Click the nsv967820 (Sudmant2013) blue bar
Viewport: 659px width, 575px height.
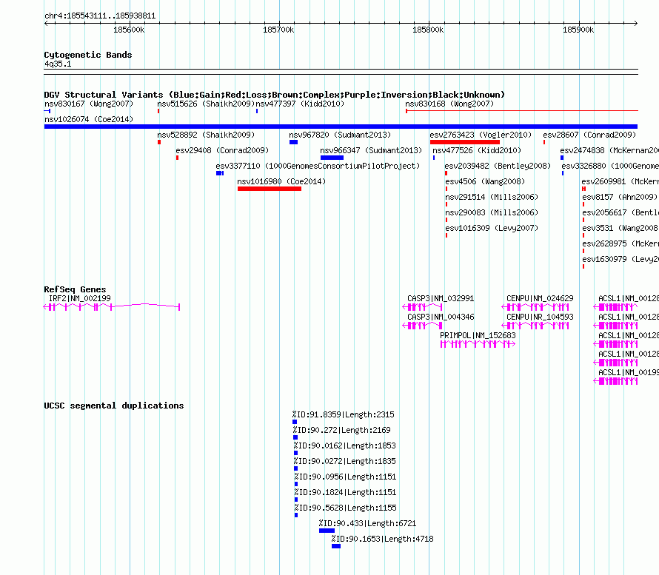293,142
